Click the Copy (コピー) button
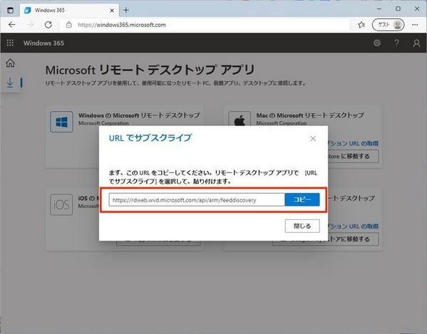This screenshot has height=334, width=427. (x=302, y=199)
